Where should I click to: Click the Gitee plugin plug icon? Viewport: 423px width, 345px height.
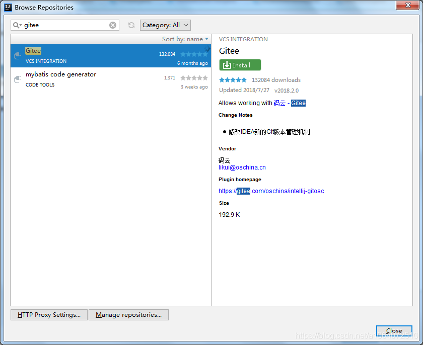[18, 55]
